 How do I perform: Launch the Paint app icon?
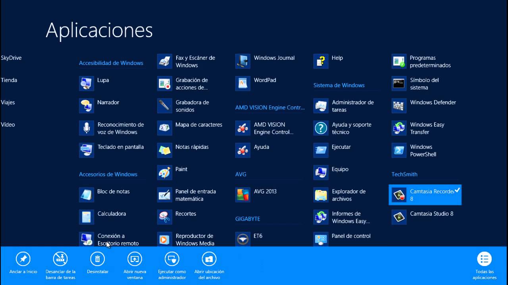coord(165,173)
